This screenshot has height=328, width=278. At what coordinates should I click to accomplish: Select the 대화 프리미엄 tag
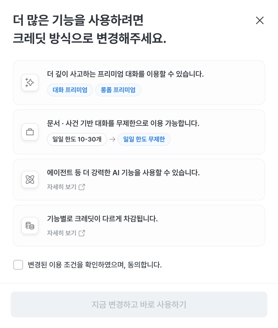(70, 90)
